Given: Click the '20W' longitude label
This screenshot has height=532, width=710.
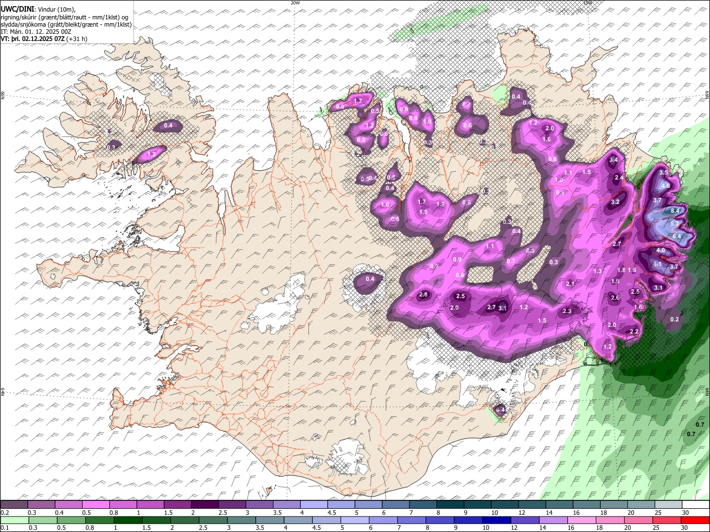Looking at the screenshot, I should tap(296, 3).
